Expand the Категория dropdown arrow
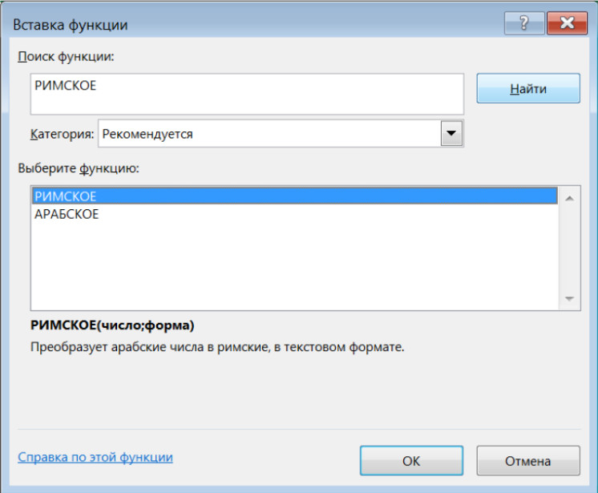The width and height of the screenshot is (598, 493). click(451, 133)
